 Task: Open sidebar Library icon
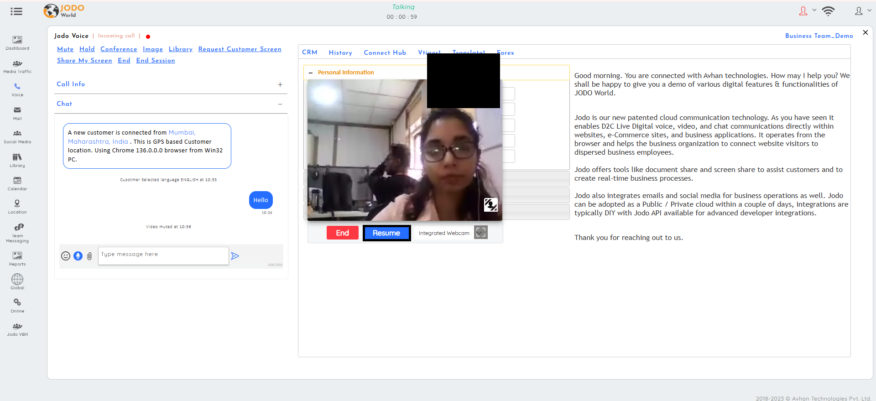click(17, 161)
